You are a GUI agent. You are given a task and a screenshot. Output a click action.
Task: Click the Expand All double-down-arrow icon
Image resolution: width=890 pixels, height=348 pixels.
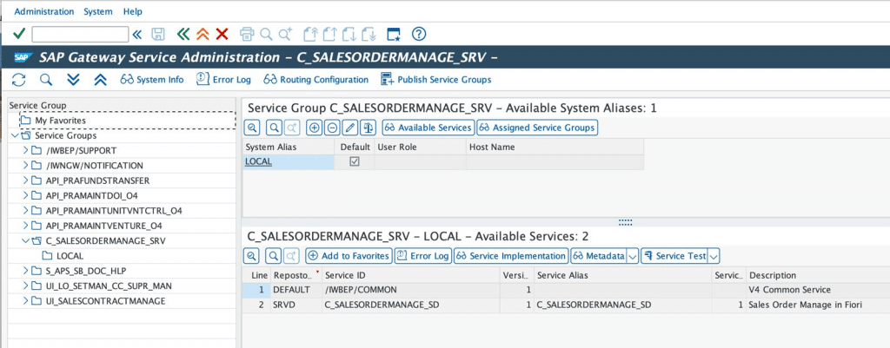(73, 80)
